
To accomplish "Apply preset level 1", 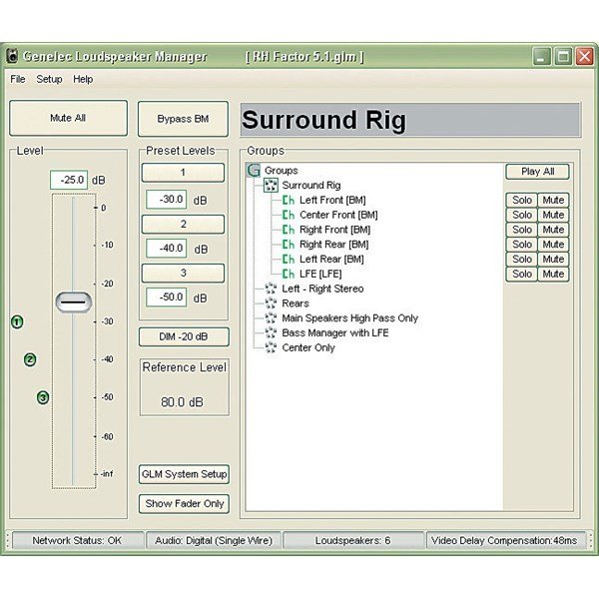I will (183, 173).
